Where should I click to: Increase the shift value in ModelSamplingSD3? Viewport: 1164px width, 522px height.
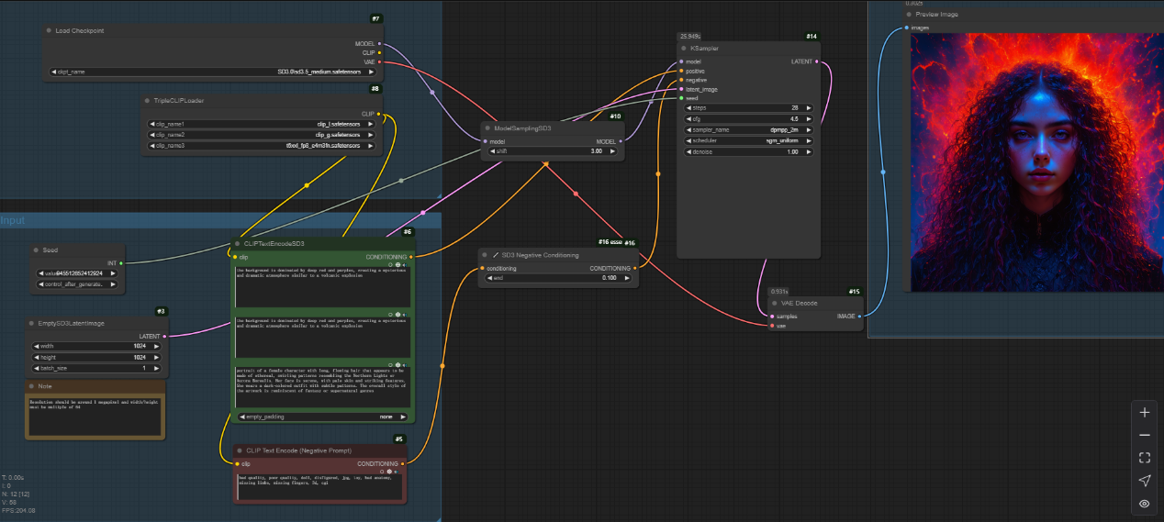click(614, 151)
